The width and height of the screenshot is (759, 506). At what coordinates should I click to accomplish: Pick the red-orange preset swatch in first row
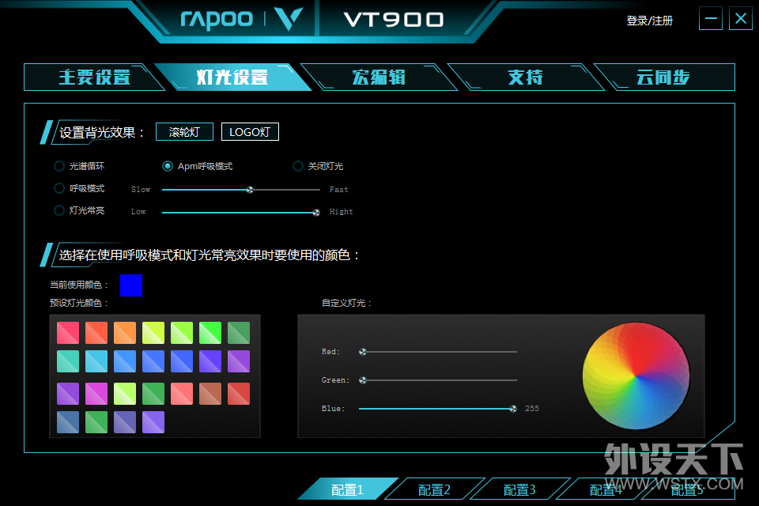click(96, 333)
